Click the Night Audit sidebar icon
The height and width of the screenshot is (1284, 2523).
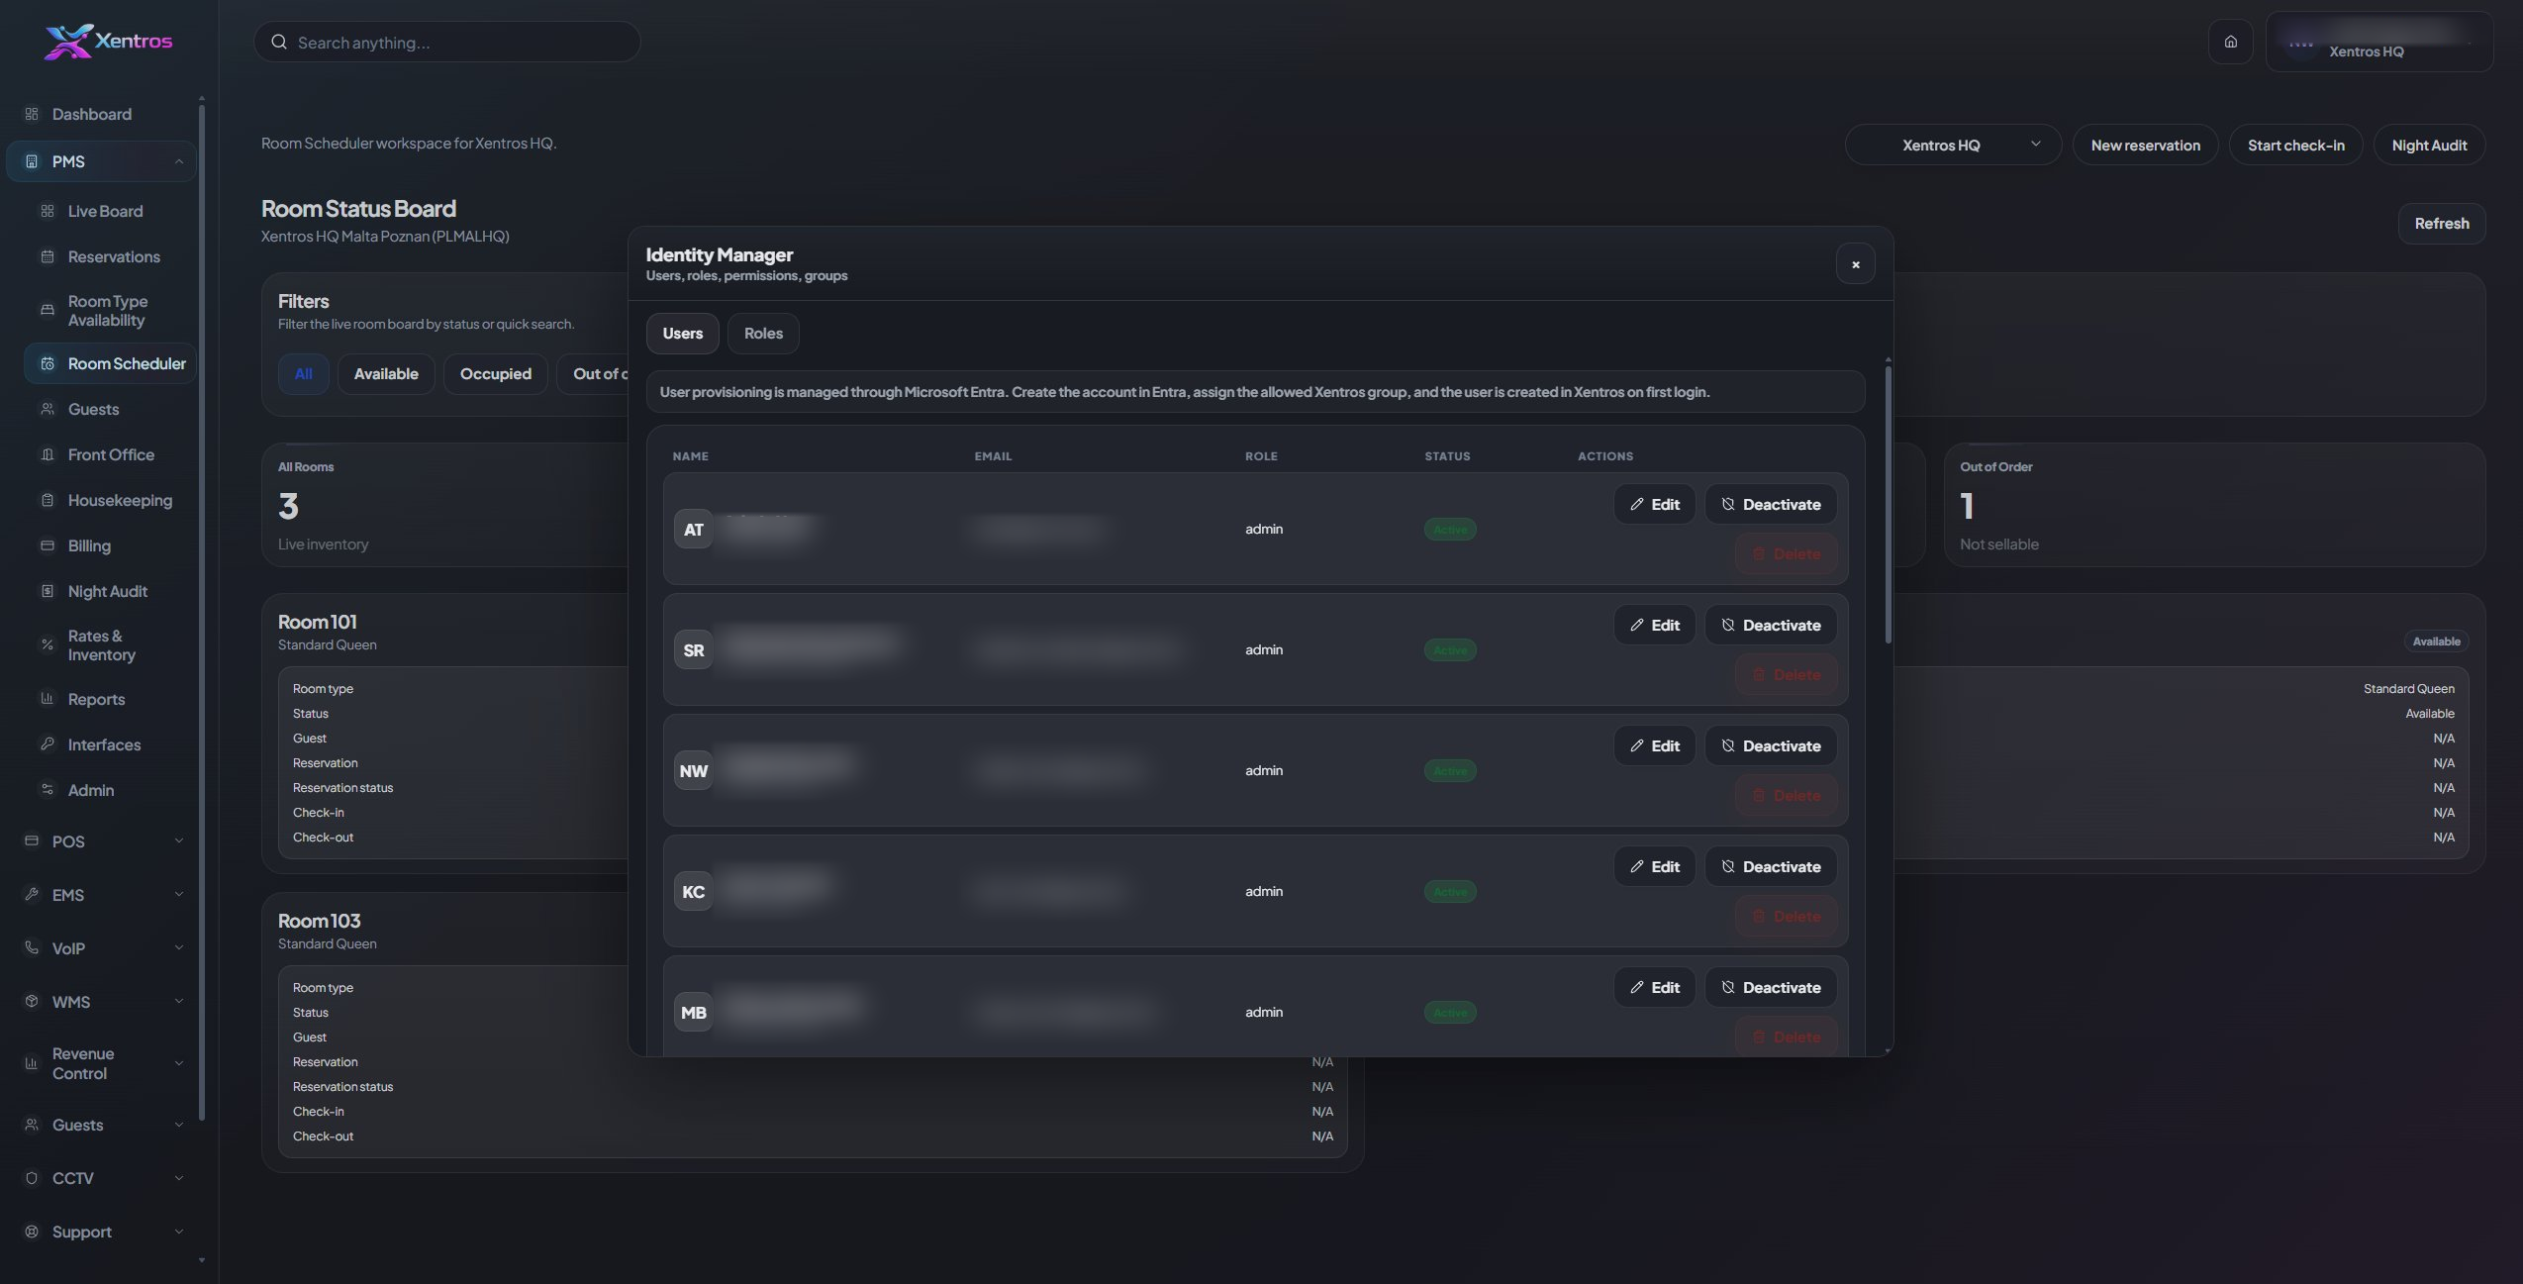click(47, 591)
